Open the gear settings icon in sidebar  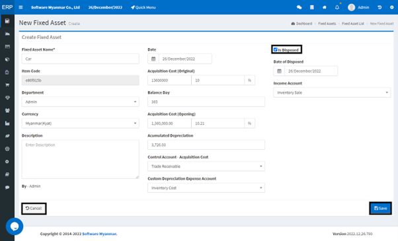[7, 162]
